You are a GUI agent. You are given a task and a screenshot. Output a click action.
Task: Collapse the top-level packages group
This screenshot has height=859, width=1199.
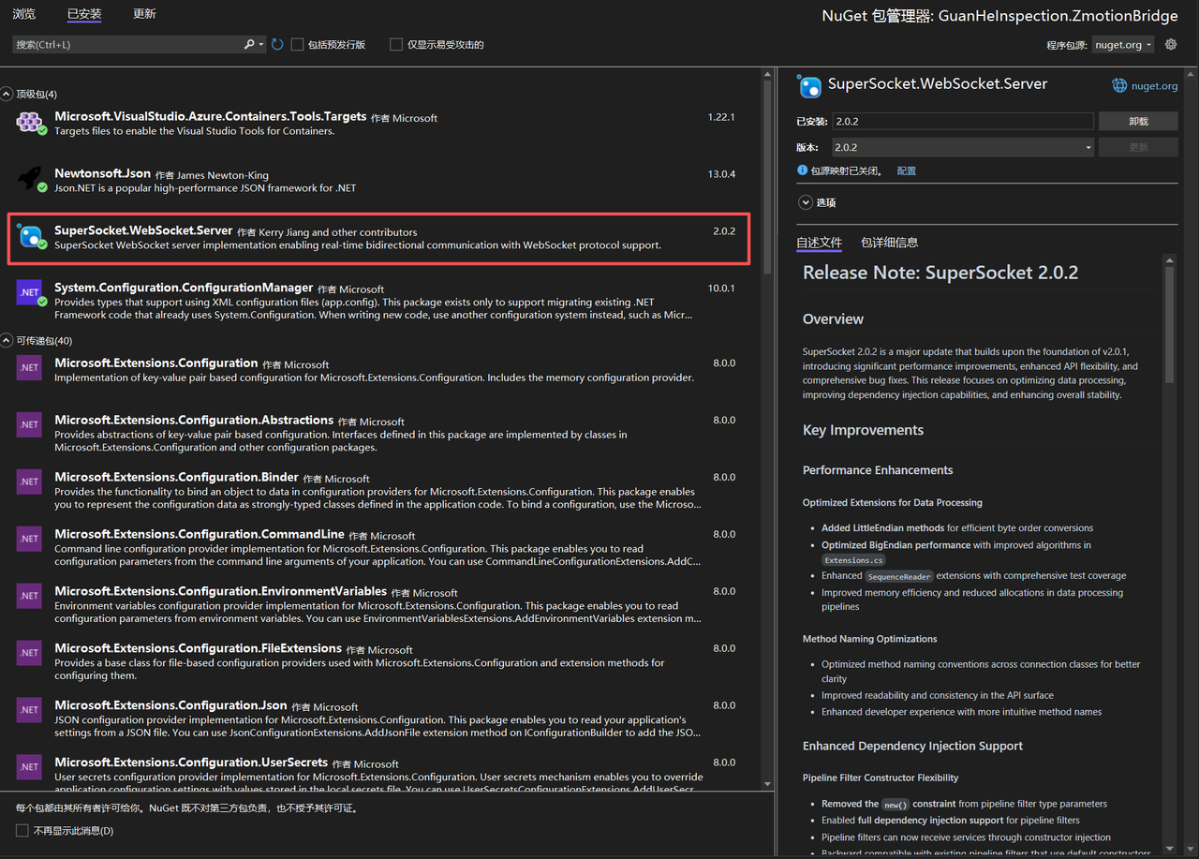pos(7,94)
